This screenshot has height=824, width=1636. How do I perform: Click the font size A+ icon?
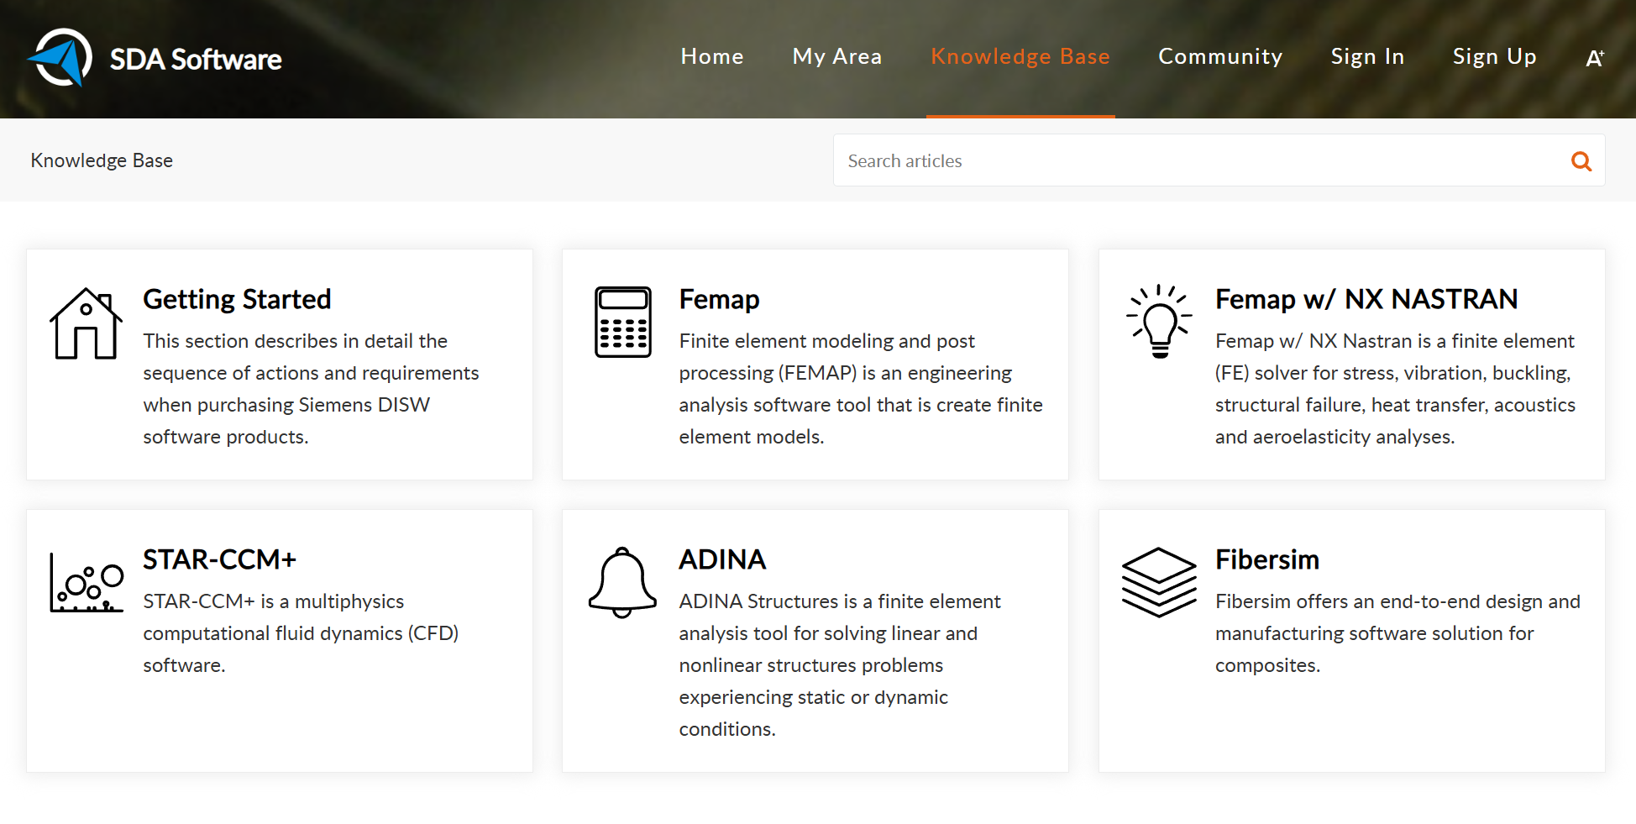[x=1594, y=56]
